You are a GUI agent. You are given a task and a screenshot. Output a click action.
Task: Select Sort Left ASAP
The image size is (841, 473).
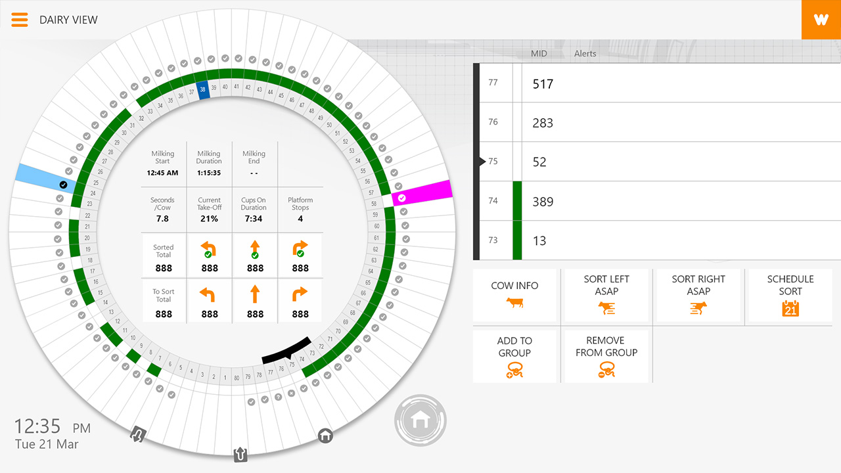click(x=606, y=295)
